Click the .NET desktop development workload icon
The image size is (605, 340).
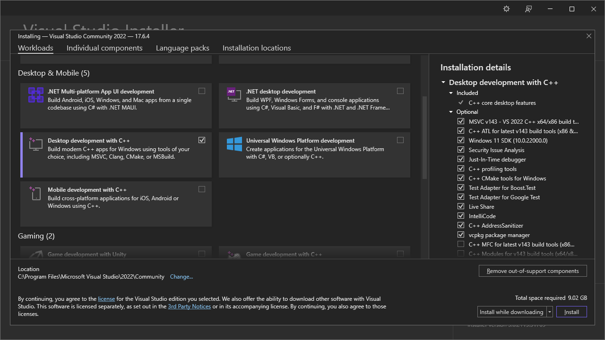tap(234, 95)
